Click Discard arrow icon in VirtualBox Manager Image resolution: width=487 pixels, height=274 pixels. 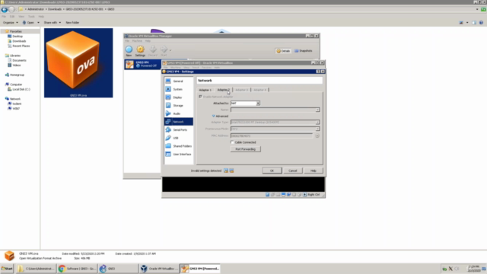(x=153, y=49)
